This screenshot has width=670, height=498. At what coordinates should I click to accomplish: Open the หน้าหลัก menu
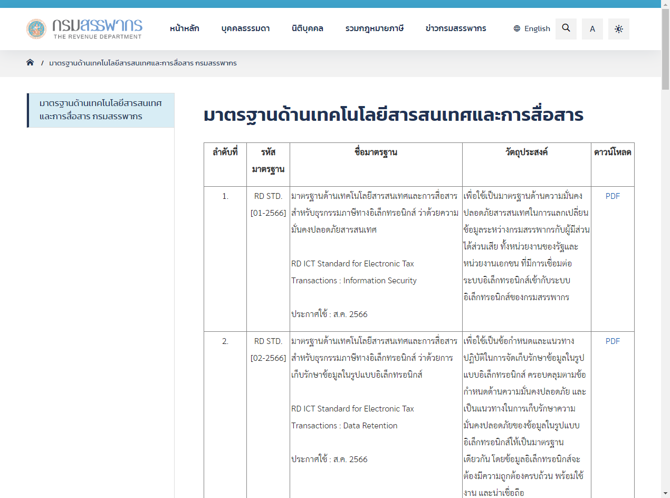[185, 28]
